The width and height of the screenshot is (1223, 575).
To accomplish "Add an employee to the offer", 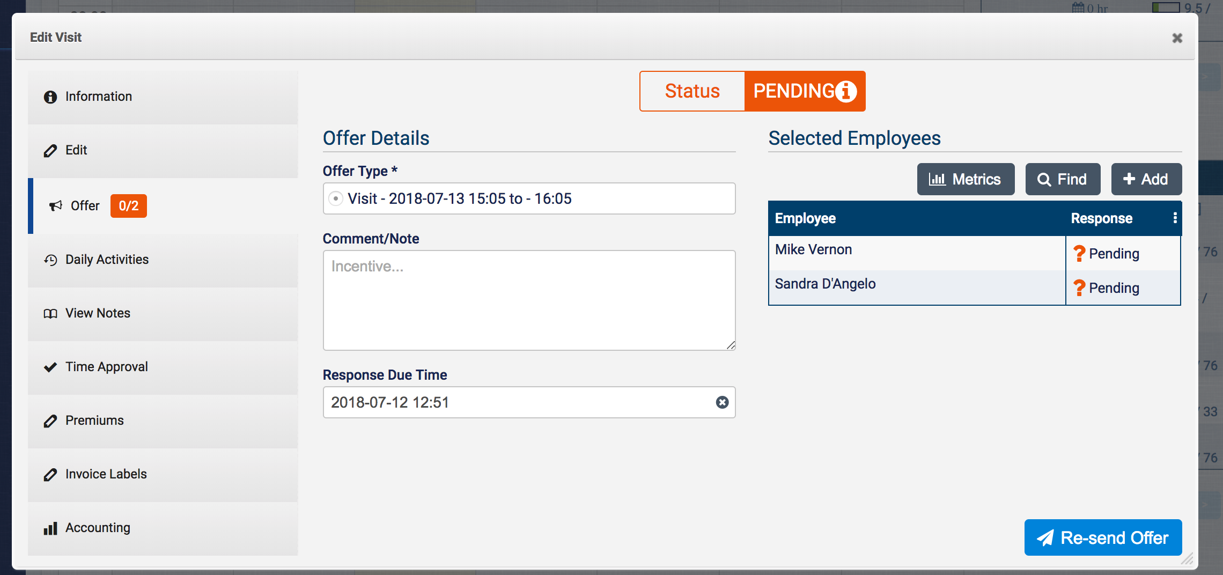I will pyautogui.click(x=1146, y=179).
